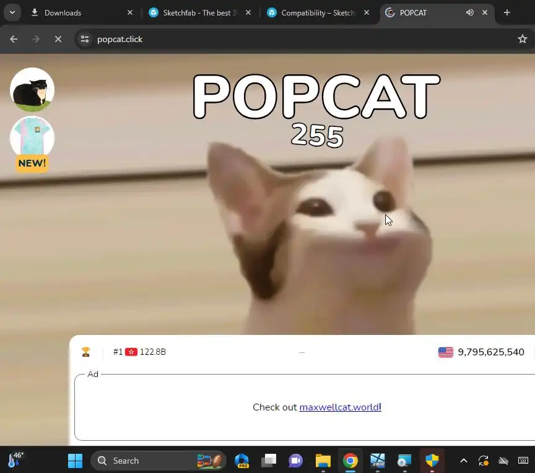Close the Compatibility – Sketchfab tab
The width and height of the screenshot is (535, 473).
[x=367, y=12]
